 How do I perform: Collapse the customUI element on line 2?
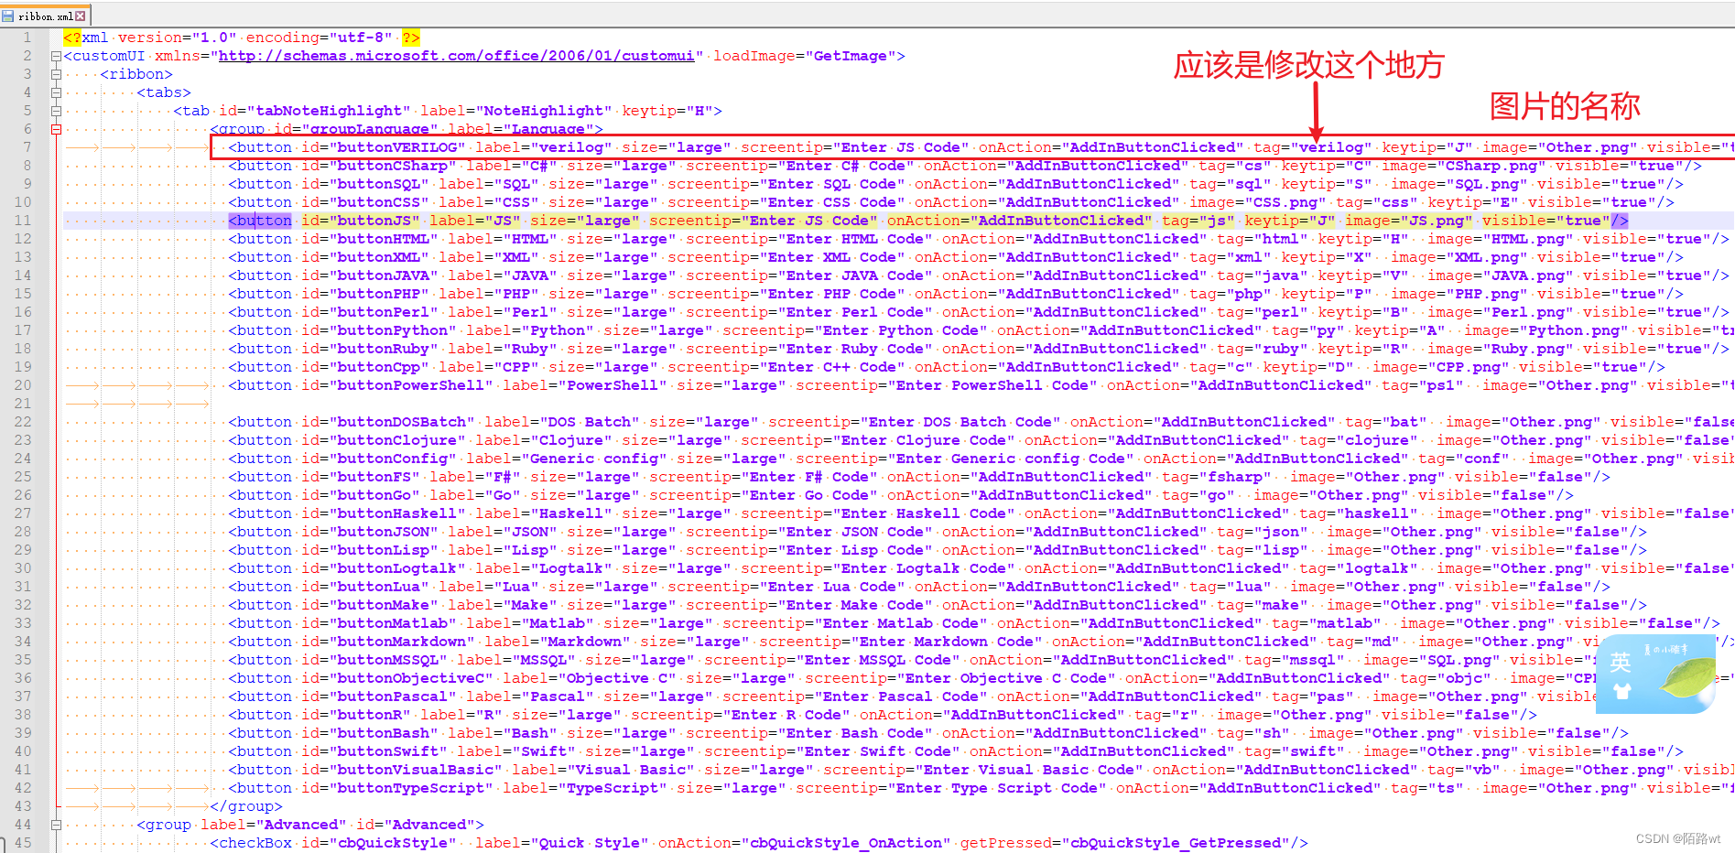coord(57,56)
